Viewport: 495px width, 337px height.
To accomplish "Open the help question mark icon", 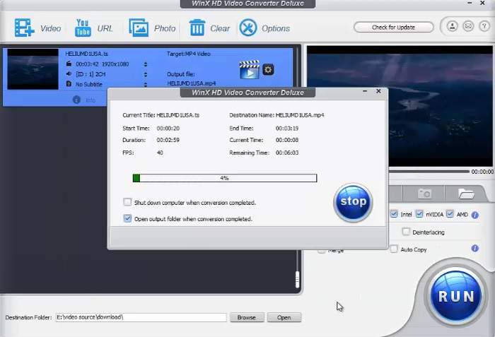I will coord(484,26).
